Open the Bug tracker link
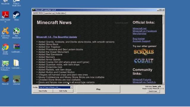The height and width of the screenshot is (107, 190). (x=139, y=39)
